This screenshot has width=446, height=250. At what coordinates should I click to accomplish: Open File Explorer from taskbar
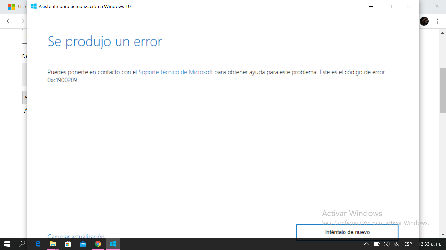pos(53,244)
